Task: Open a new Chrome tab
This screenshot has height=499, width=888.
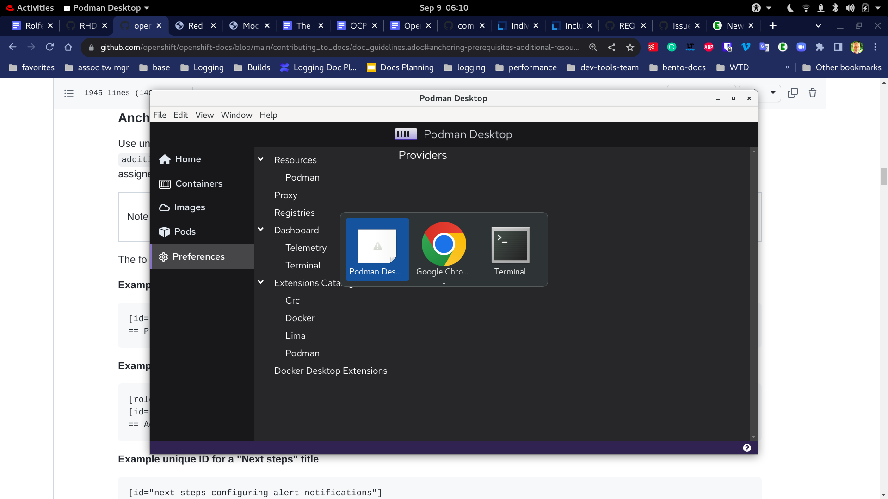Action: [773, 26]
